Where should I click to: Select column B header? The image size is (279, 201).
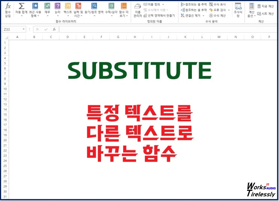[x=34, y=37]
